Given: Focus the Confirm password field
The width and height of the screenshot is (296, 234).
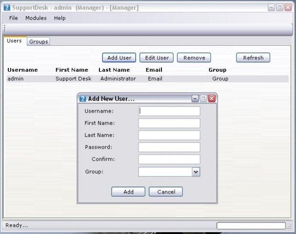Looking at the screenshot, I should click(169, 159).
